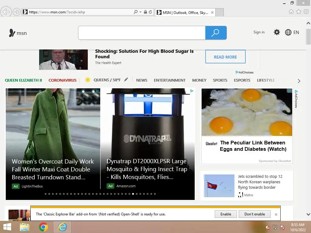Screen dimensions: 311x233
Task: Click the North Korean flag thumbnail
Action: click(219, 186)
